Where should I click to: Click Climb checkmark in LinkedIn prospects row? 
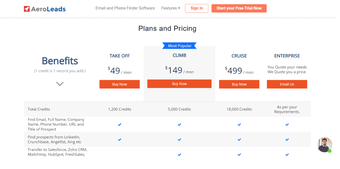[x=179, y=140]
